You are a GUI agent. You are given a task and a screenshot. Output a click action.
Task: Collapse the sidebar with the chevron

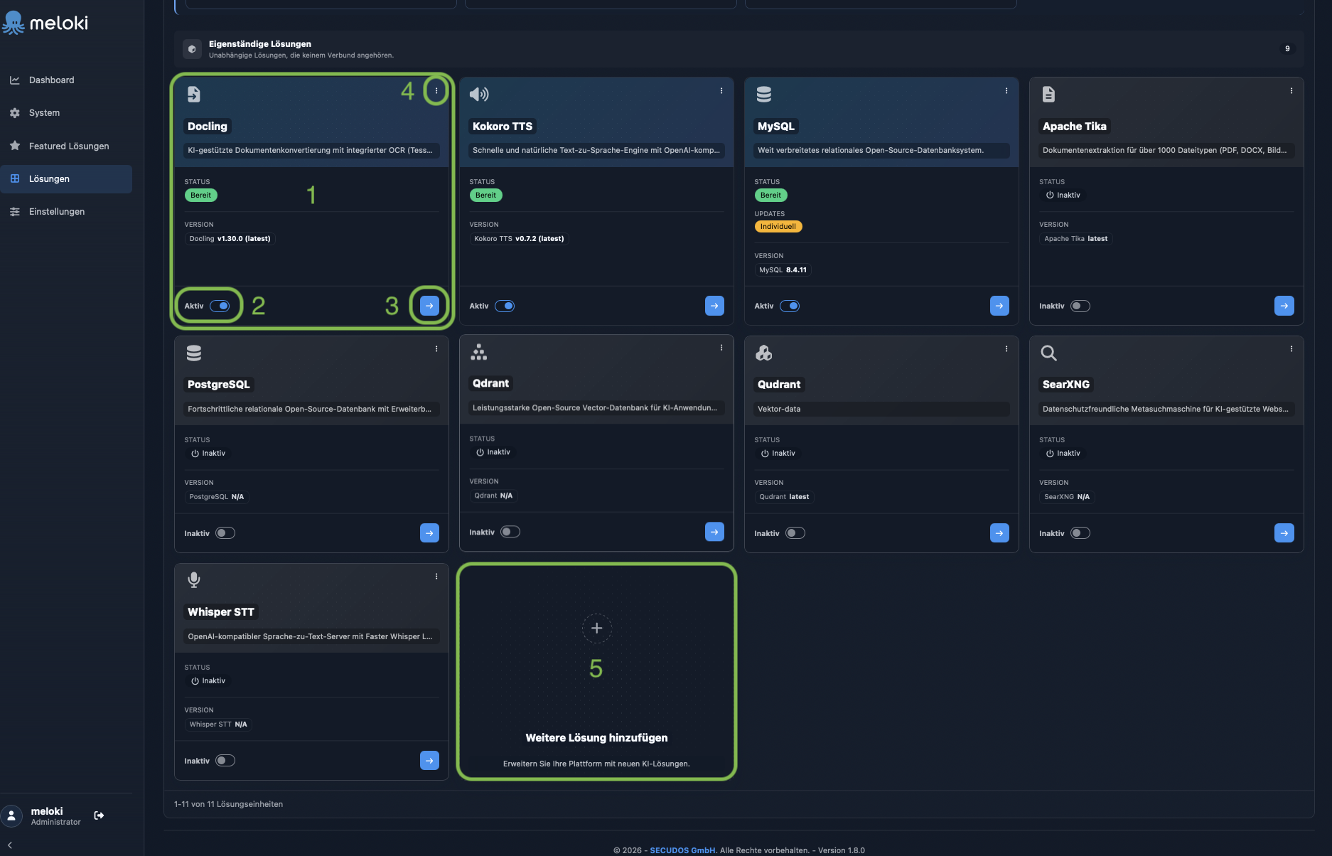10,845
